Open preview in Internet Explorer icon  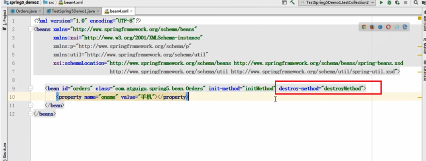(397, 27)
